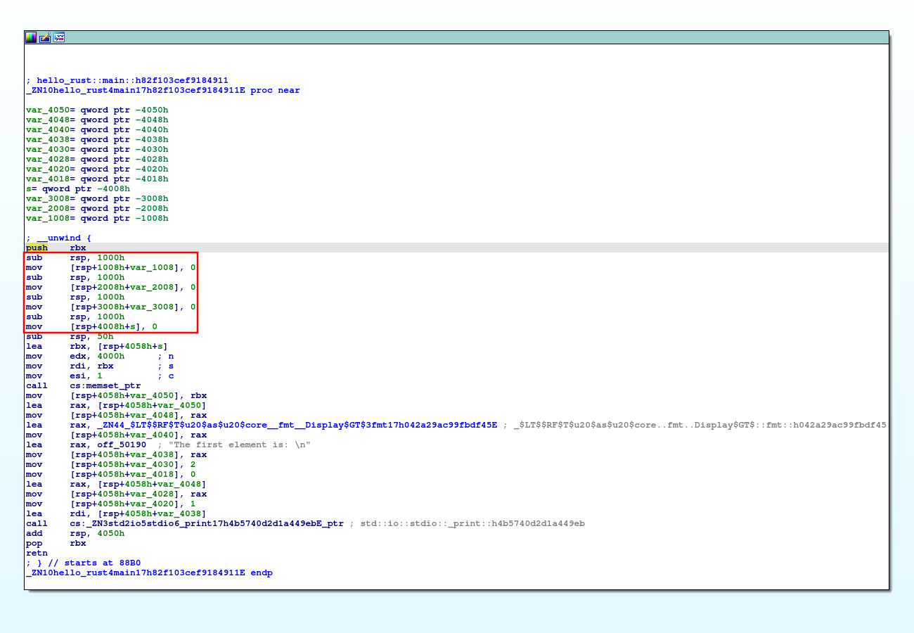914x633 pixels.
Task: Select the var_3008 stack variable definition
Action: click(x=49, y=198)
